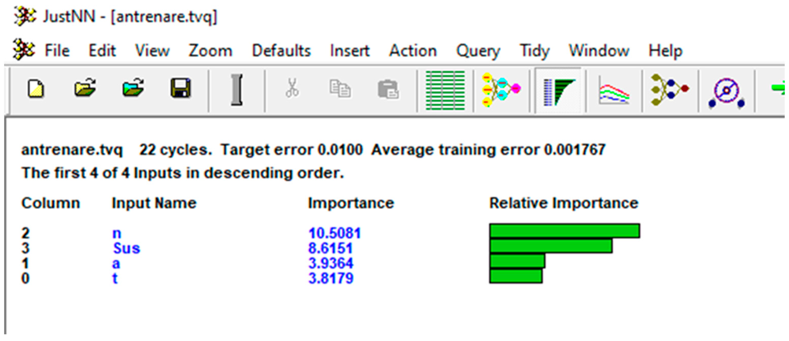This screenshot has height=341, width=789.
Task: Click the Sus input name row
Action: [x=126, y=248]
